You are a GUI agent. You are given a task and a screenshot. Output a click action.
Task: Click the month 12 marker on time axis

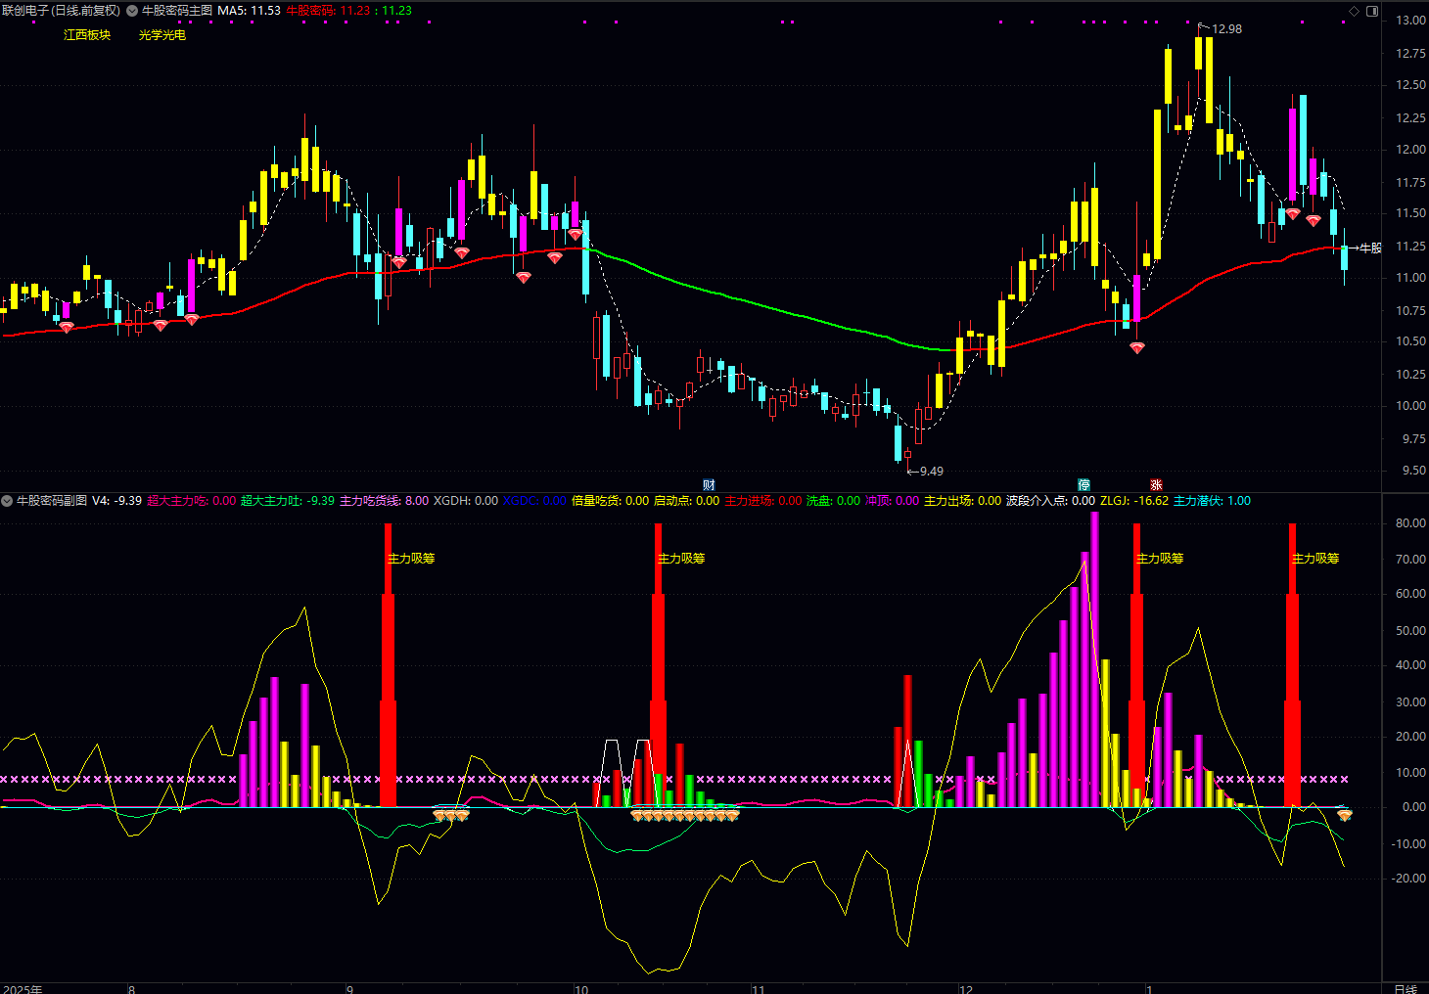pos(966,989)
